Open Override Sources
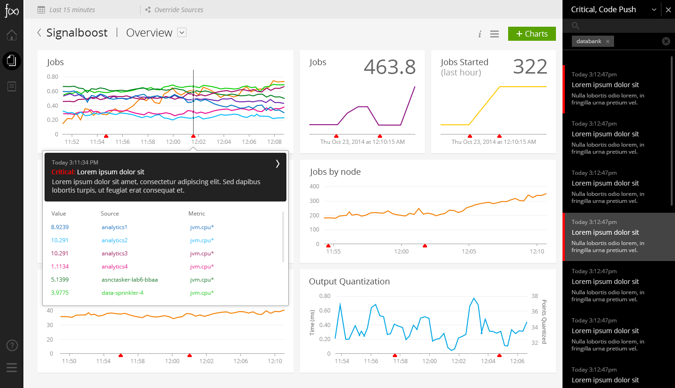 [x=179, y=9]
